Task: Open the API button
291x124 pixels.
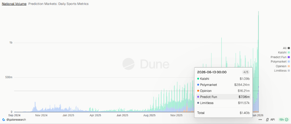Action: pyautogui.click(x=270, y=120)
